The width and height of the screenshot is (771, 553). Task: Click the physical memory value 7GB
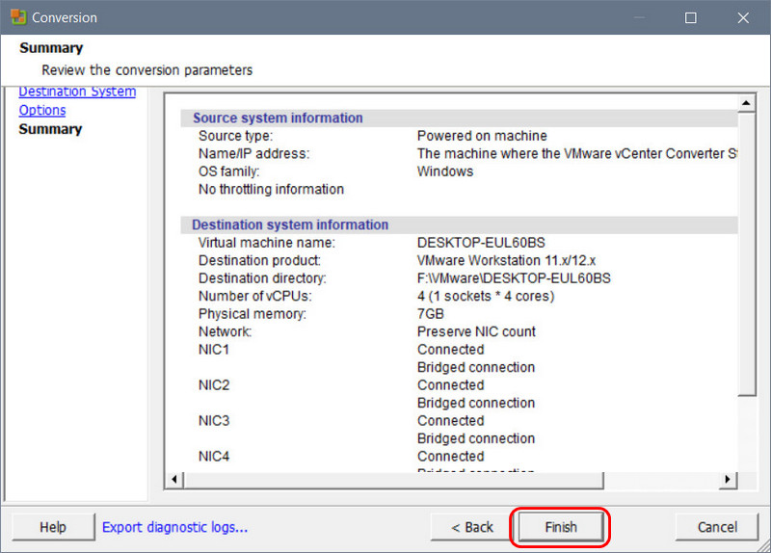[x=430, y=314]
